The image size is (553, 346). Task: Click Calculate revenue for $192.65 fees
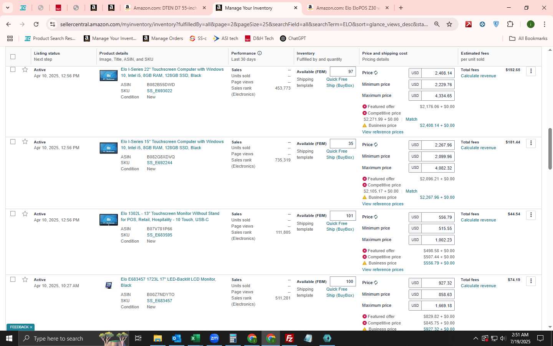click(478, 76)
